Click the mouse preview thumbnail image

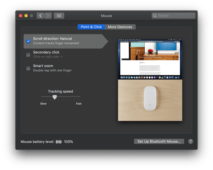150,80
